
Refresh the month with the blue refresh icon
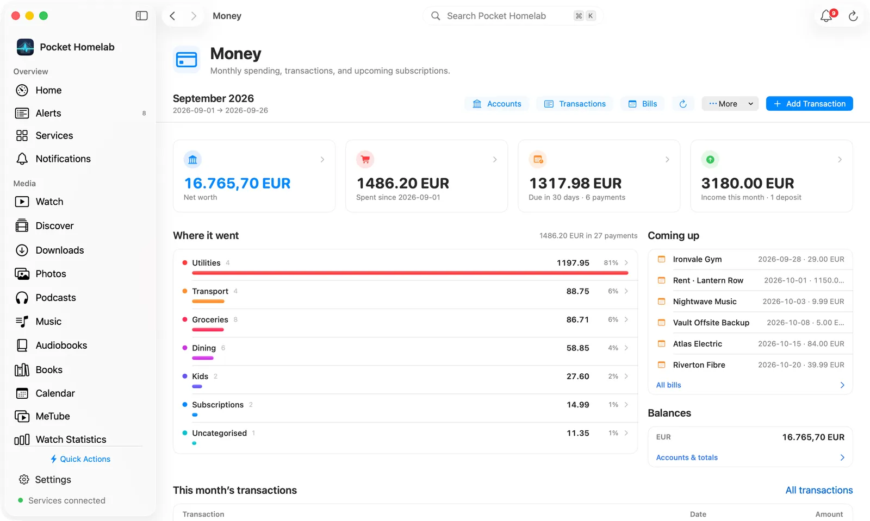click(x=683, y=104)
